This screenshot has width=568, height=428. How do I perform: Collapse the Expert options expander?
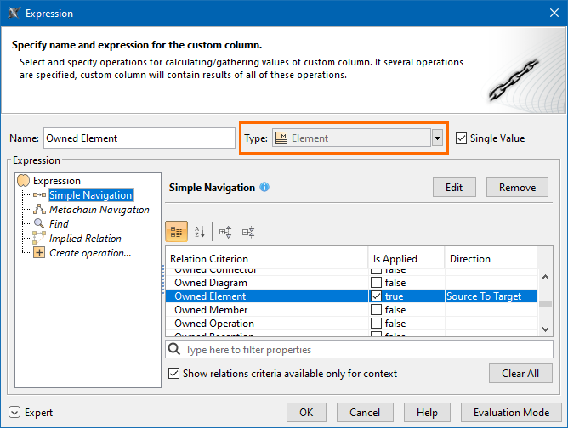pyautogui.click(x=14, y=413)
